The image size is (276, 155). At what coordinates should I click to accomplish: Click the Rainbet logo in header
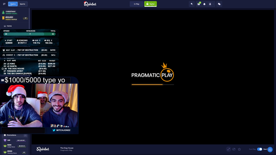[90, 4]
